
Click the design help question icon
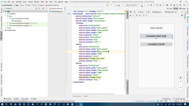182,15
